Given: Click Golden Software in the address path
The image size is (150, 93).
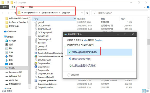Looking at the screenshot, I should click(x=49, y=13).
